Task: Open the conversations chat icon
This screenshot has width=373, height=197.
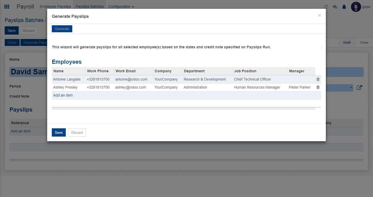Action: click(x=335, y=7)
